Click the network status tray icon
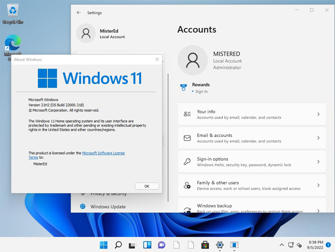The image size is (335, 252). tap(291, 244)
